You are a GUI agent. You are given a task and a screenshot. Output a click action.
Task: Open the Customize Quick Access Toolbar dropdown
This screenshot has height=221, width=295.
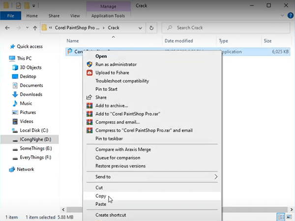click(x=33, y=6)
